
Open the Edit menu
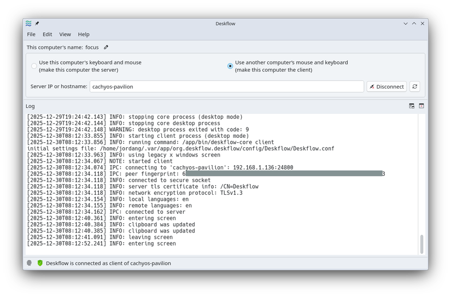[47, 34]
